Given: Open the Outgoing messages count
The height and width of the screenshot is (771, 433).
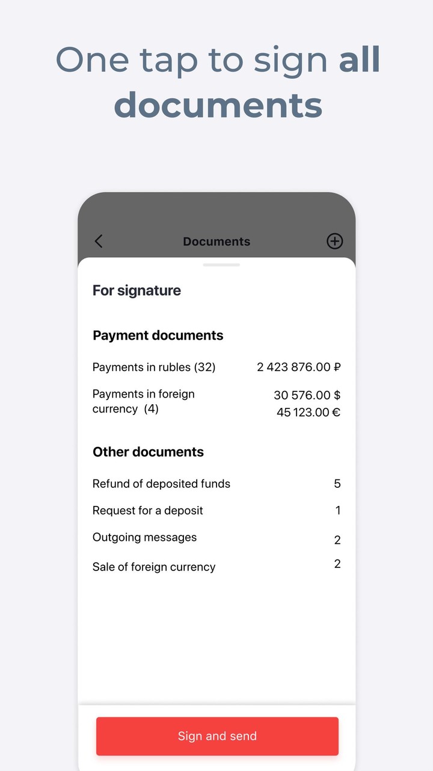Looking at the screenshot, I should pyautogui.click(x=145, y=537).
